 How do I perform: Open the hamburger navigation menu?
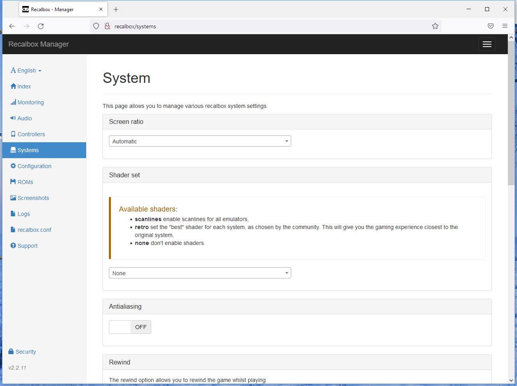[487, 44]
